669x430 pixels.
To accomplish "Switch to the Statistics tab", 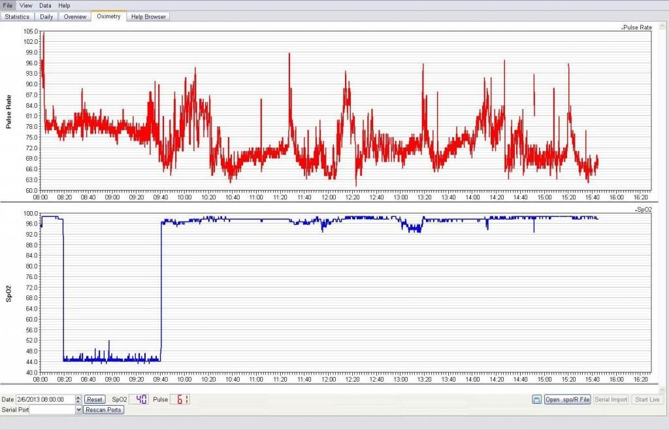I will (17, 16).
